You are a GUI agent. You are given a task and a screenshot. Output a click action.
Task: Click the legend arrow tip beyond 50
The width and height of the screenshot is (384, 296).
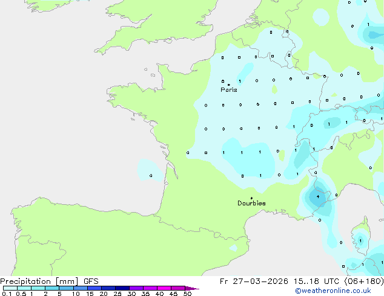click(192, 288)
